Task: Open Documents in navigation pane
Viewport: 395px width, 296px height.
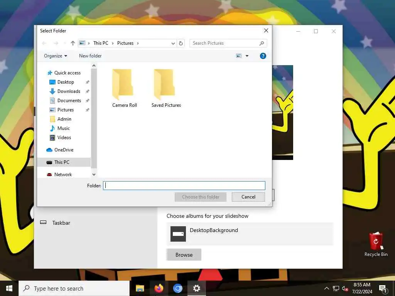Action: pos(69,101)
